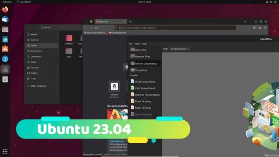Open the Firefox hamburger menu
Viewport: 279px width, 157px height.
(265, 28)
